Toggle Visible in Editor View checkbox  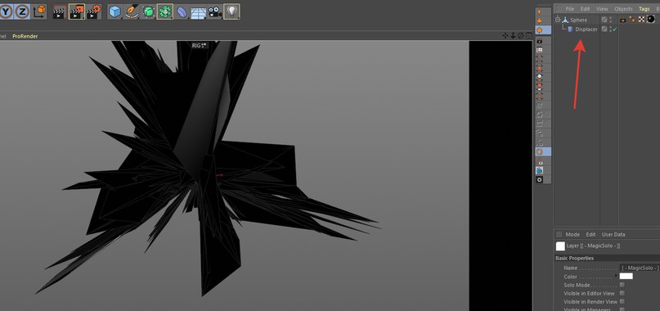[622, 293]
